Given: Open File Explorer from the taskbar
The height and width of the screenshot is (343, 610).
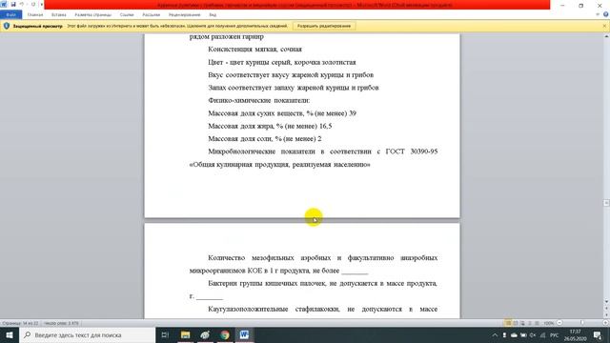Looking at the screenshot, I should click(185, 334).
